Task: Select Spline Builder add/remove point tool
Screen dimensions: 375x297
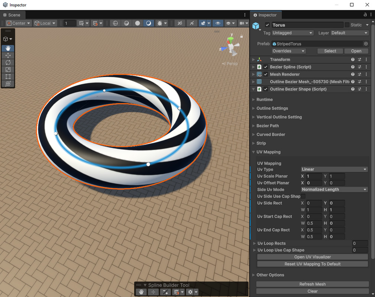Action: 165,292
